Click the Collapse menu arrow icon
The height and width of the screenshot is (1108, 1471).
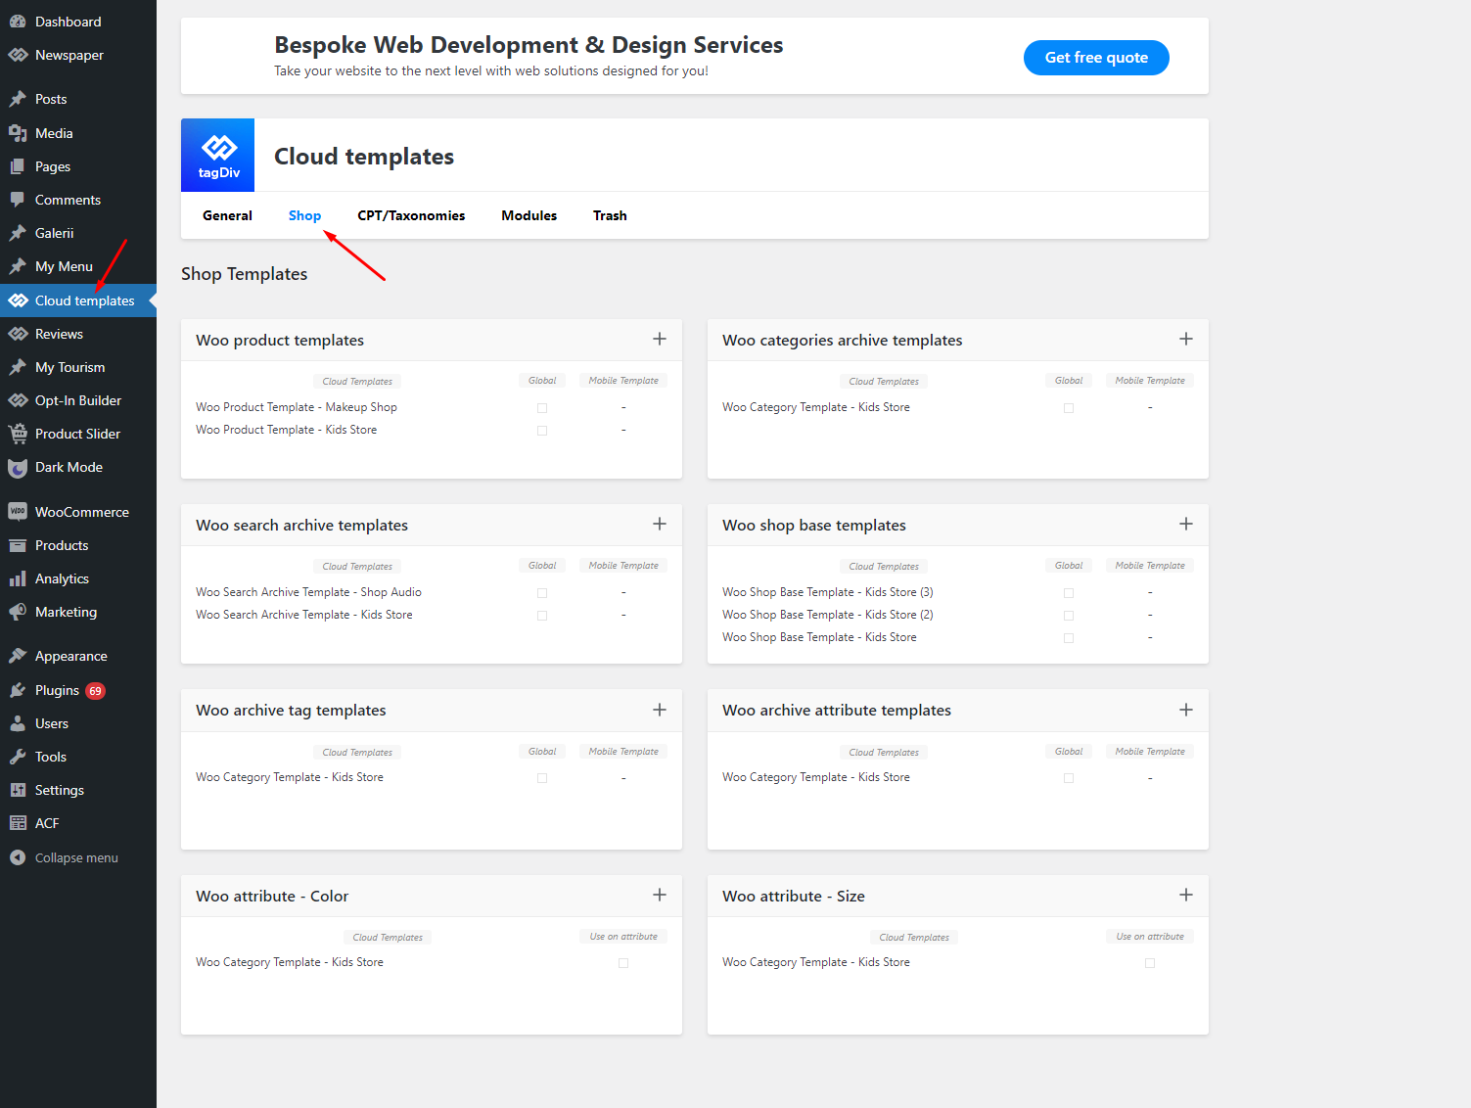pyautogui.click(x=18, y=857)
